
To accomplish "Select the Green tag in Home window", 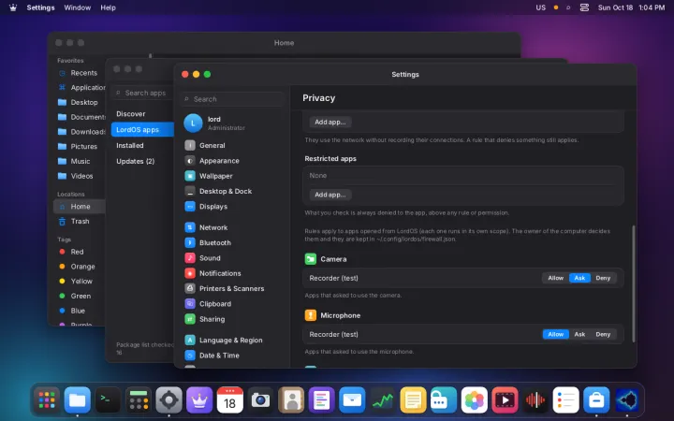I will pyautogui.click(x=80, y=296).
